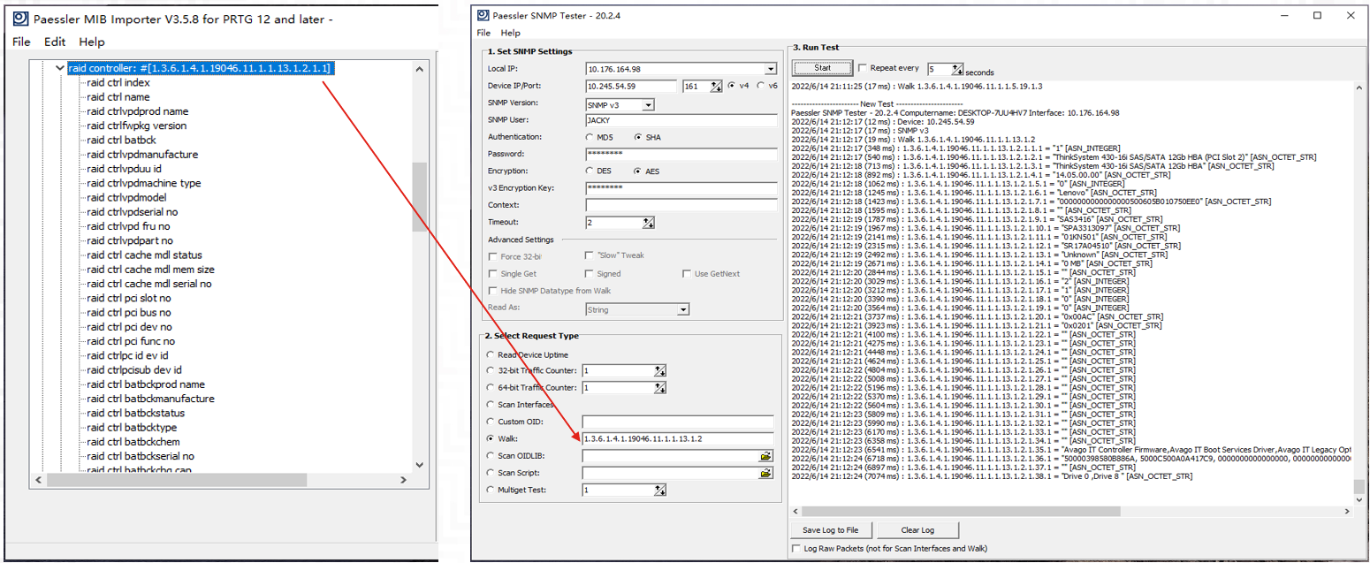Image resolution: width=1370 pixels, height=563 pixels.
Task: Click the v3 Encryption Key field
Action: point(681,187)
